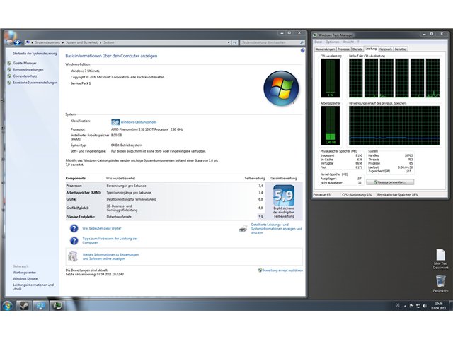Open Erweiterte Systemeinstellungen link
Screen dimensions: 453x339
click(x=35, y=83)
